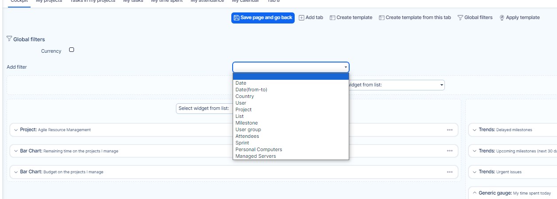Select Personal Computers in filter dropdown

(x=258, y=149)
